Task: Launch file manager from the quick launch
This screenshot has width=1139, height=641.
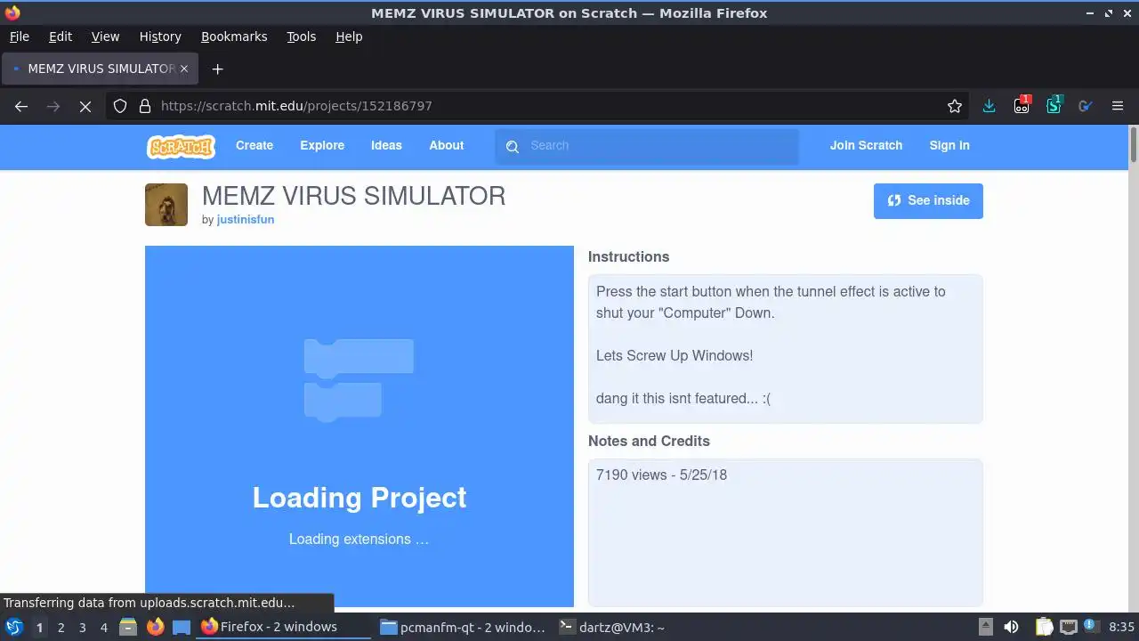Action: 128,628
